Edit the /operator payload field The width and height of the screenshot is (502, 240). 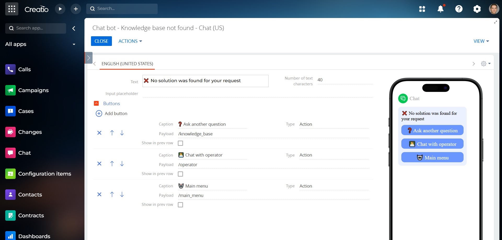[x=273, y=165]
